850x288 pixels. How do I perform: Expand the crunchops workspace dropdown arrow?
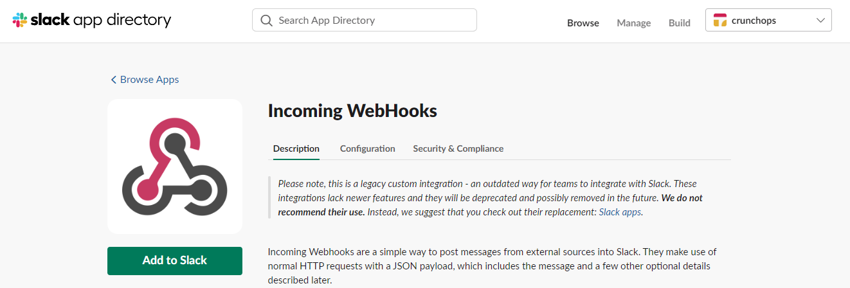tap(820, 20)
